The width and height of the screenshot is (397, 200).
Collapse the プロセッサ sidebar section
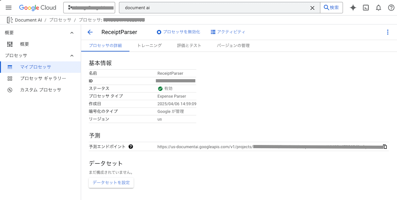72,56
